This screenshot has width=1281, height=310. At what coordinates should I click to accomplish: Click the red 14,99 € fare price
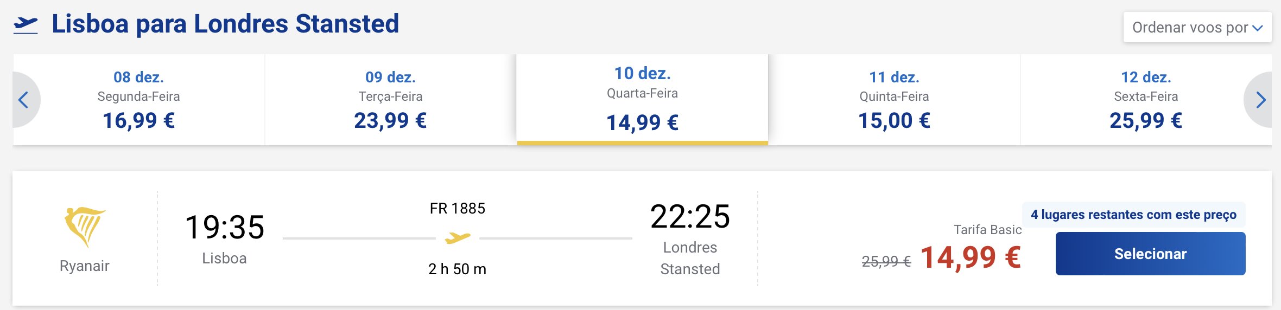(x=971, y=257)
